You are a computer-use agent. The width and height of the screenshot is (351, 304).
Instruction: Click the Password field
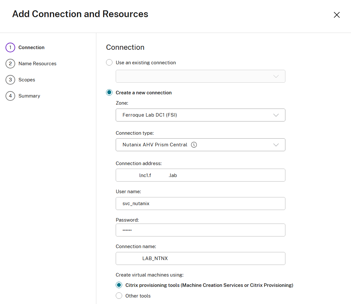[200, 230]
